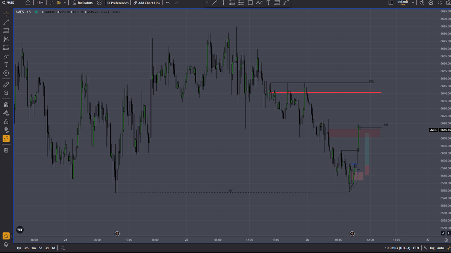Select rectangle tool in favorites toolbar
Image resolution: width=451 pixels, height=253 pixels.
click(x=250, y=3)
